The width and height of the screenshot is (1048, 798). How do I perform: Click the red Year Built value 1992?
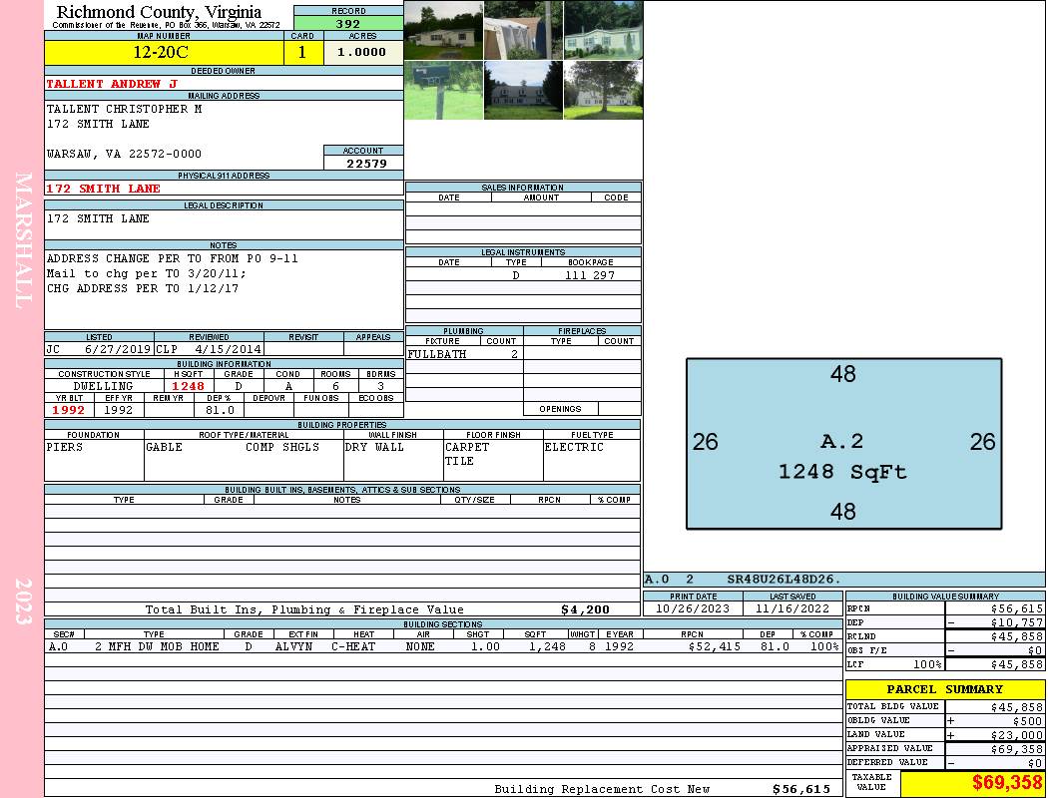[68, 410]
